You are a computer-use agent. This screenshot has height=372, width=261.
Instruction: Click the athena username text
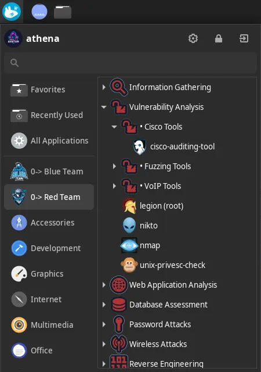(43, 38)
